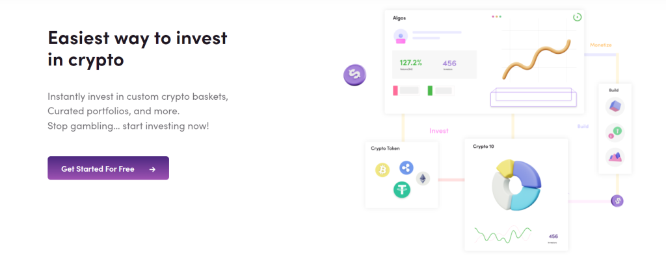The height and width of the screenshot is (258, 666).
Task: Click the floating purple dollar coin
Action: click(354, 75)
